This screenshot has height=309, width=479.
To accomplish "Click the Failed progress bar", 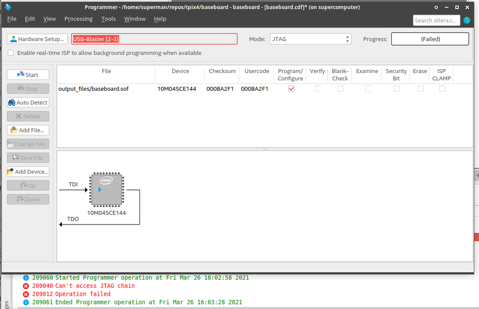I will [x=430, y=39].
